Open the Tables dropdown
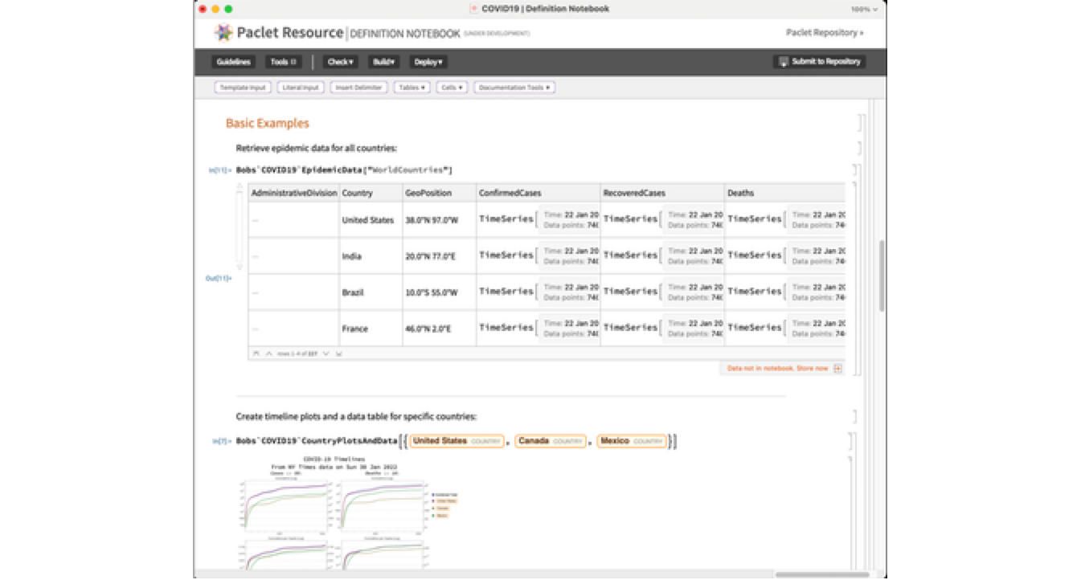Image resolution: width=1077 pixels, height=580 pixels. (x=412, y=88)
